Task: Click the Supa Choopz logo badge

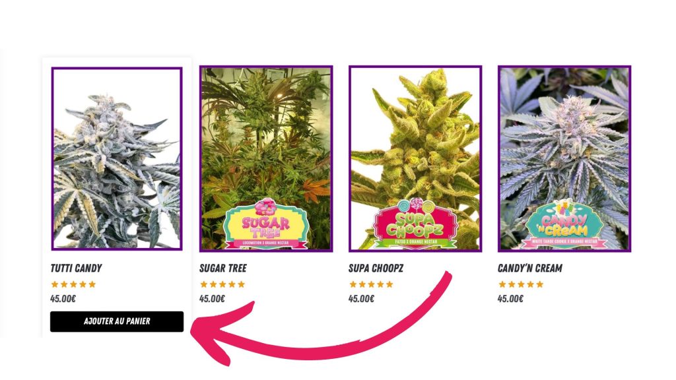Action: tap(415, 224)
